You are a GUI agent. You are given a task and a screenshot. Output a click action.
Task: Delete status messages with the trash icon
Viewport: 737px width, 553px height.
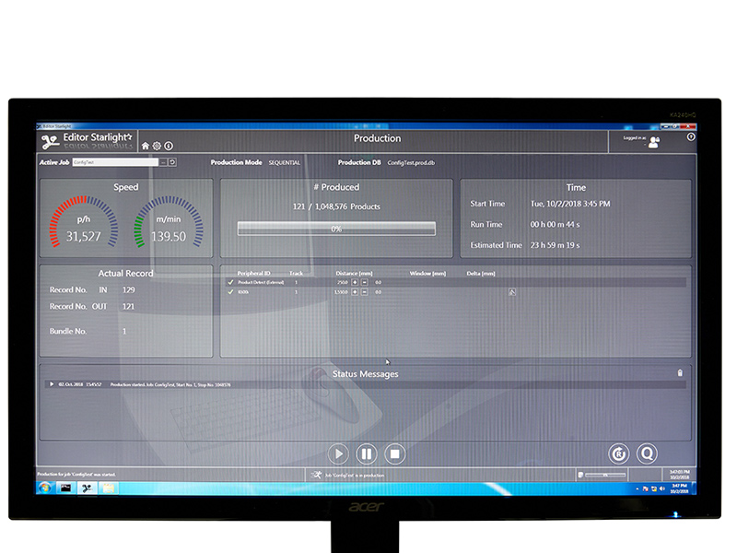(x=680, y=373)
